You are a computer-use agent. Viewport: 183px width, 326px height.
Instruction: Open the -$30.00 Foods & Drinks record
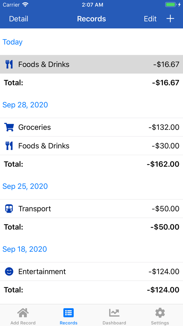[x=91, y=146]
